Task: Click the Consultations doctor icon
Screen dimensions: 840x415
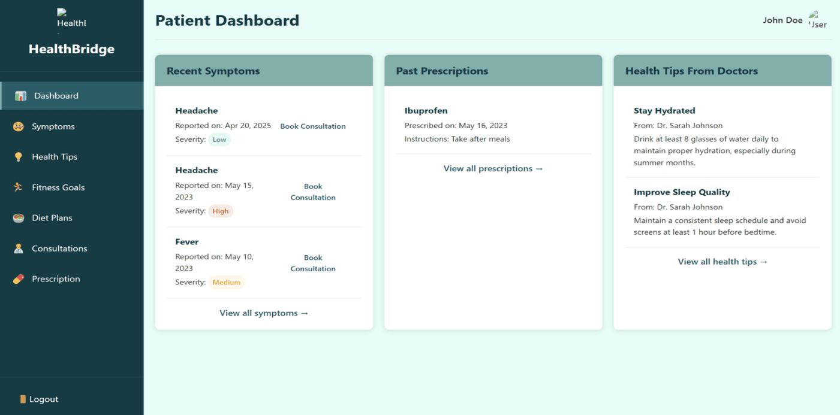Action: pos(19,249)
